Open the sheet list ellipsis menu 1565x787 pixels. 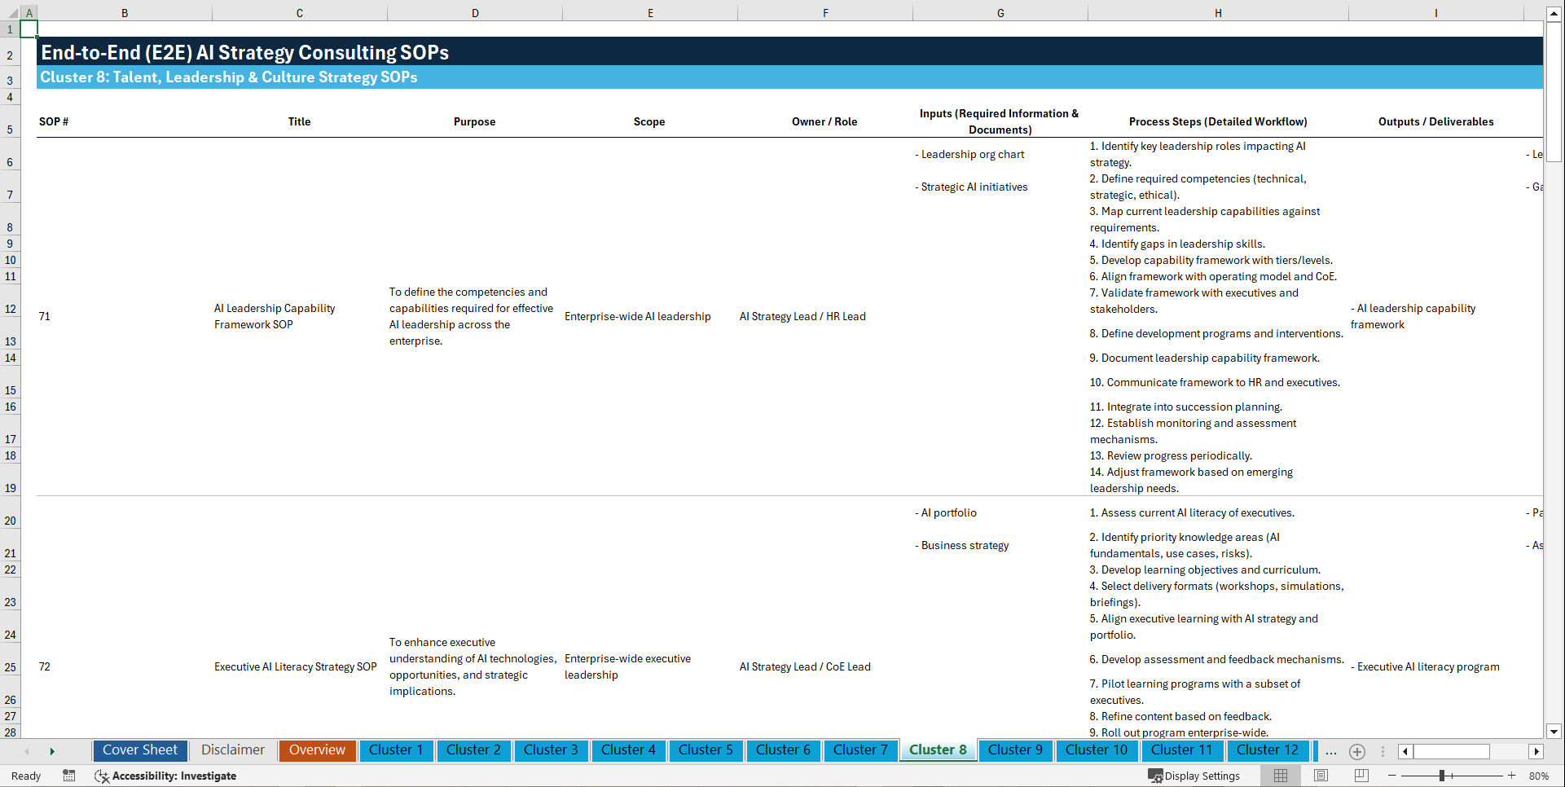(1331, 752)
